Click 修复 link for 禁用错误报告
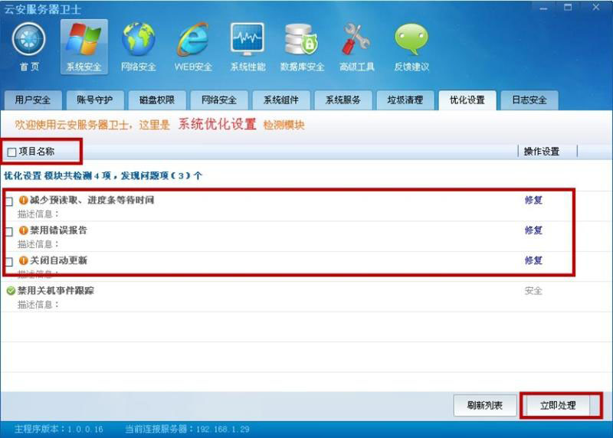Screen dimensions: 613x438 [x=533, y=230]
